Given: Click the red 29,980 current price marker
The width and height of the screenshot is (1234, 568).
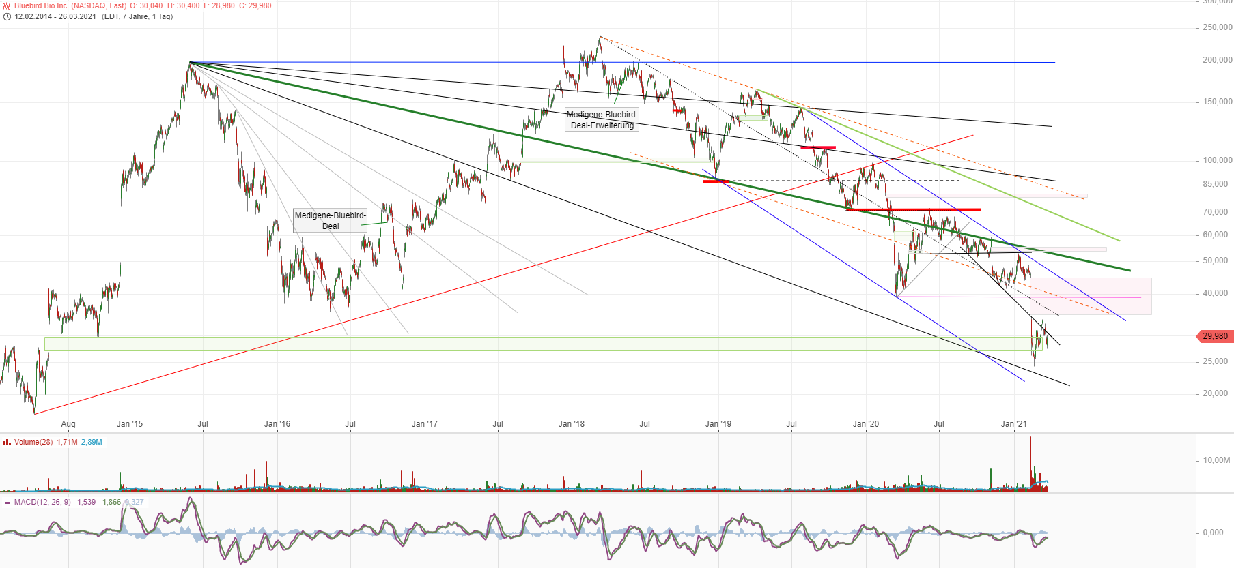Looking at the screenshot, I should 1214,336.
